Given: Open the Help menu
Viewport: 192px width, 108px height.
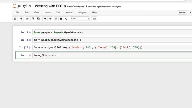Looking at the screenshot, I should [94, 13].
